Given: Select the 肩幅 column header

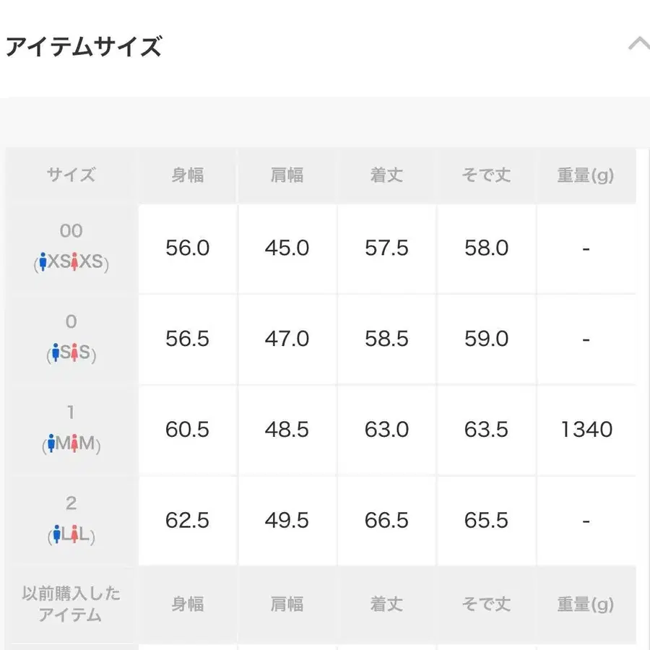Looking at the screenshot, I should coord(287,175).
